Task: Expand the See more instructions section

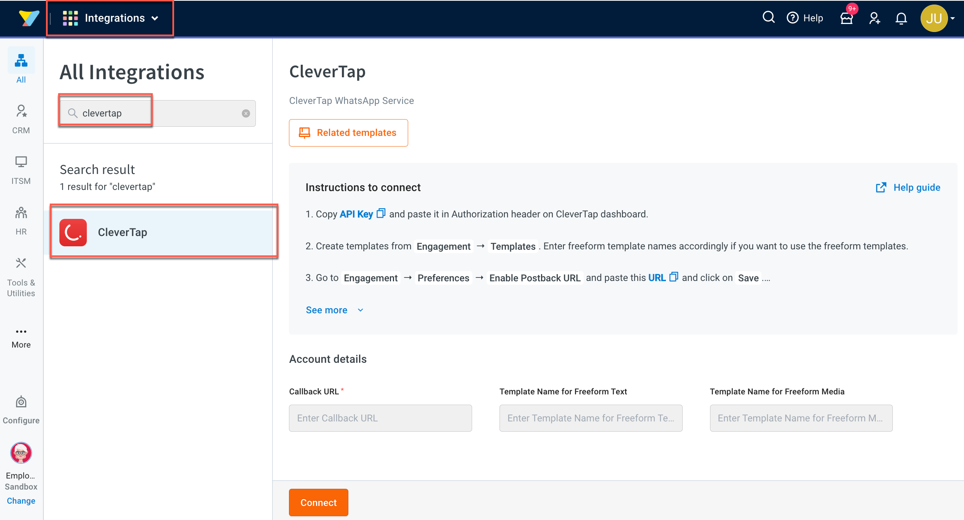Action: point(326,310)
